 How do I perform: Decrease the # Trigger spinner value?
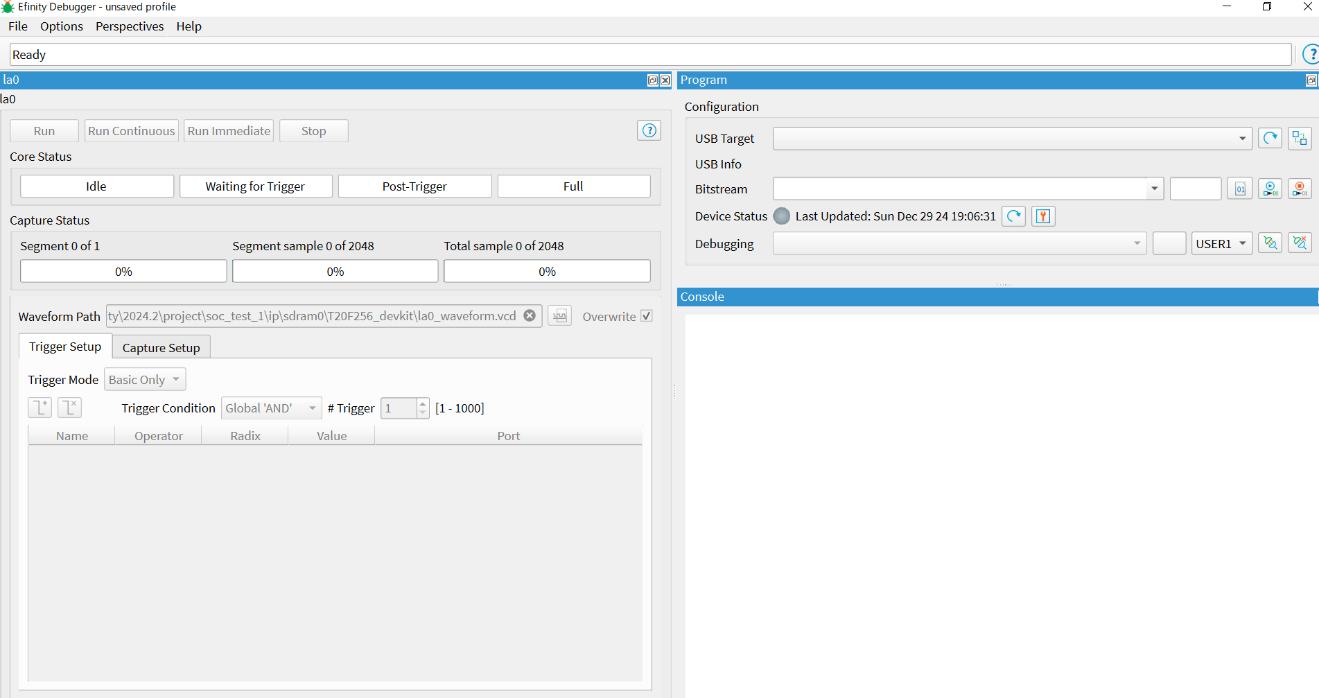(423, 413)
